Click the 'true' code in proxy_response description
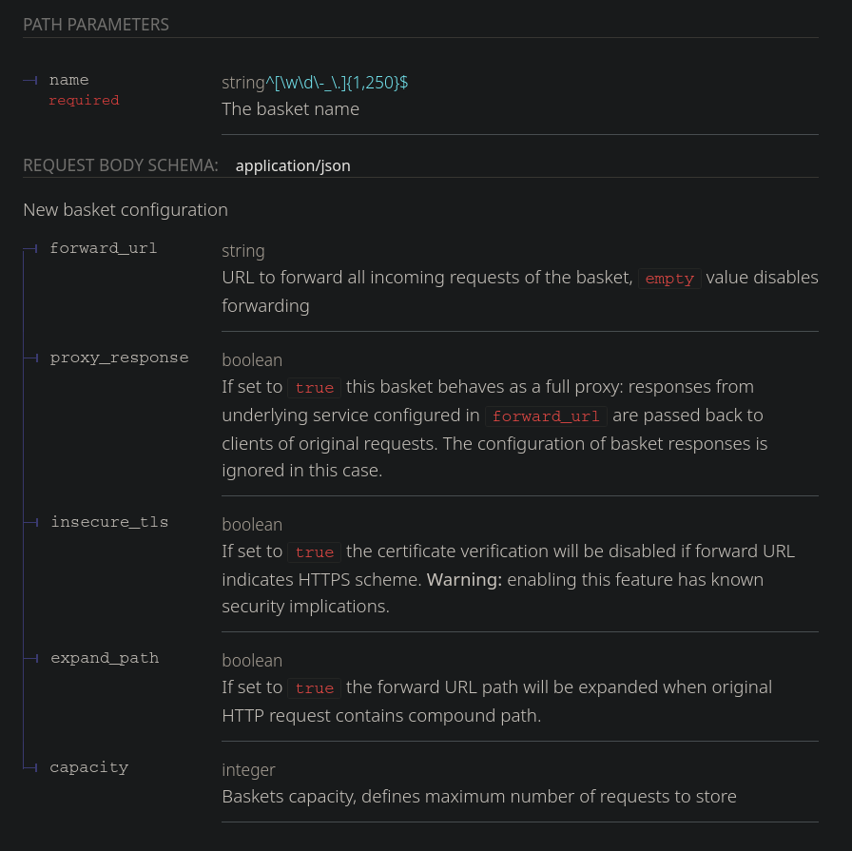 tap(315, 388)
